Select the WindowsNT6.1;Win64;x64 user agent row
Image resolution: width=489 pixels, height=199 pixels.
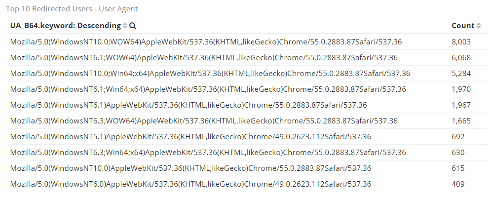[x=248, y=89]
